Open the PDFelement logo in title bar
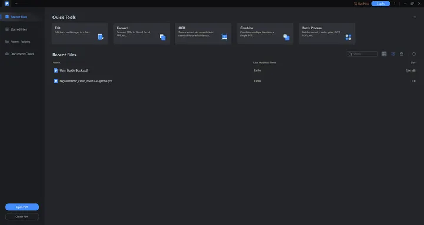 (6, 4)
